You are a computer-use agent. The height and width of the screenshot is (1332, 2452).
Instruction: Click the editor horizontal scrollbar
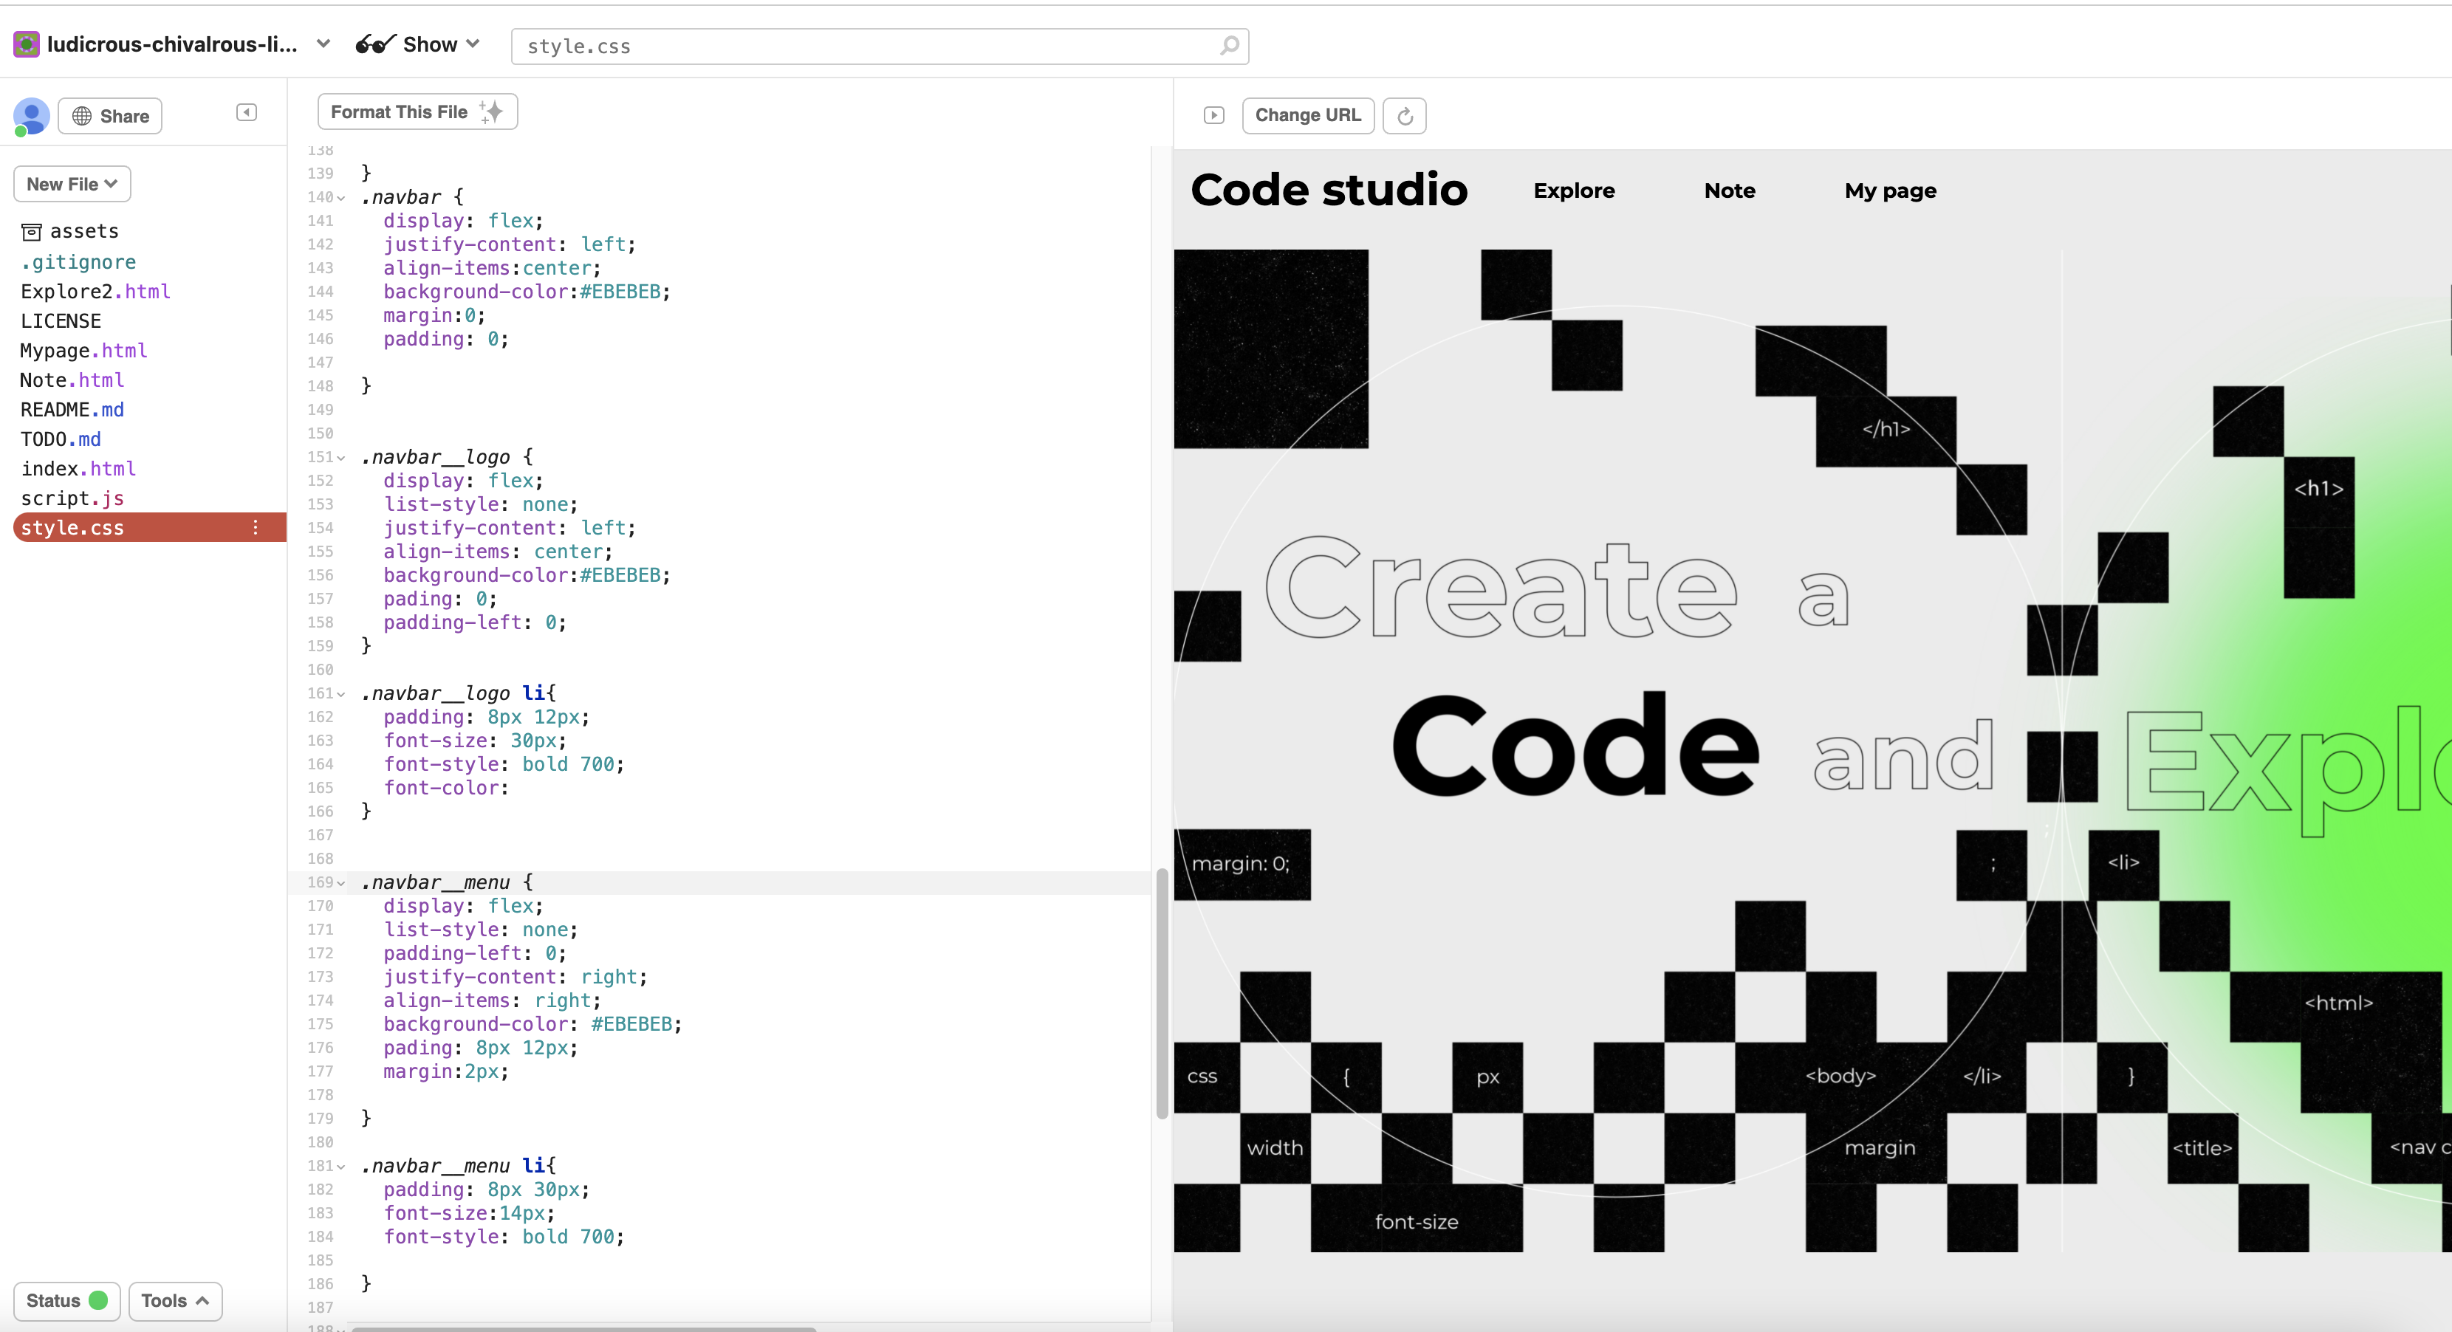[583, 1328]
